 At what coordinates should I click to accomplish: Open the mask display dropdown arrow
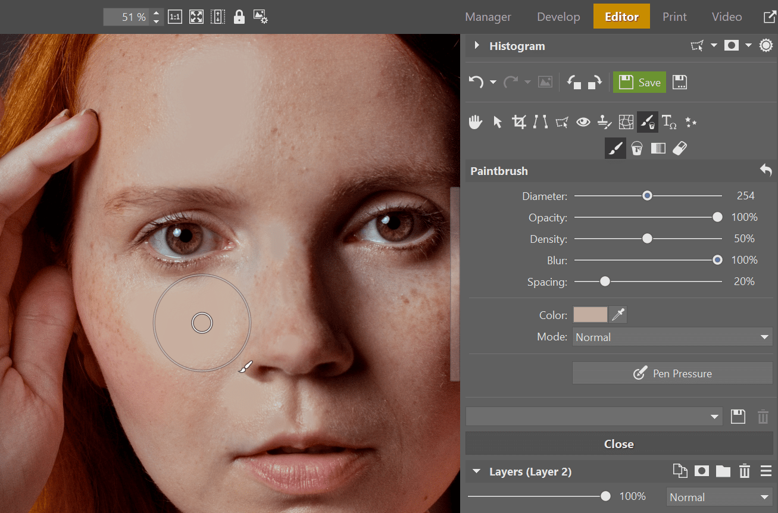pos(748,46)
